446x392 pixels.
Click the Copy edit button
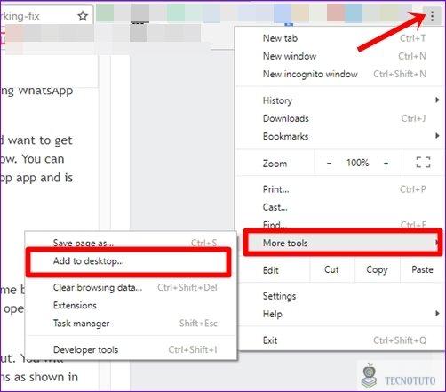tap(377, 269)
